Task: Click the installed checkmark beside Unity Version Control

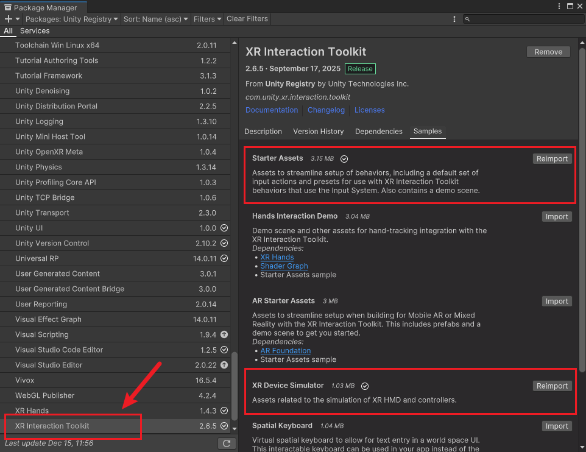Action: tap(224, 243)
